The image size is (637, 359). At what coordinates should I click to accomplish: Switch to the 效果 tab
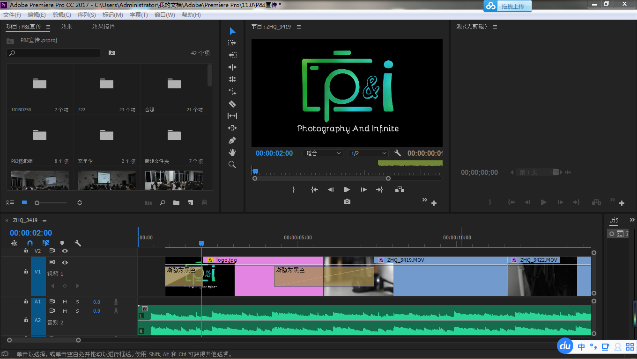[x=67, y=27]
